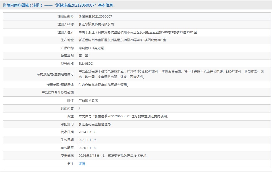Click the 注册证编号 label
The height and width of the screenshot is (172, 272).
pos(65,16)
